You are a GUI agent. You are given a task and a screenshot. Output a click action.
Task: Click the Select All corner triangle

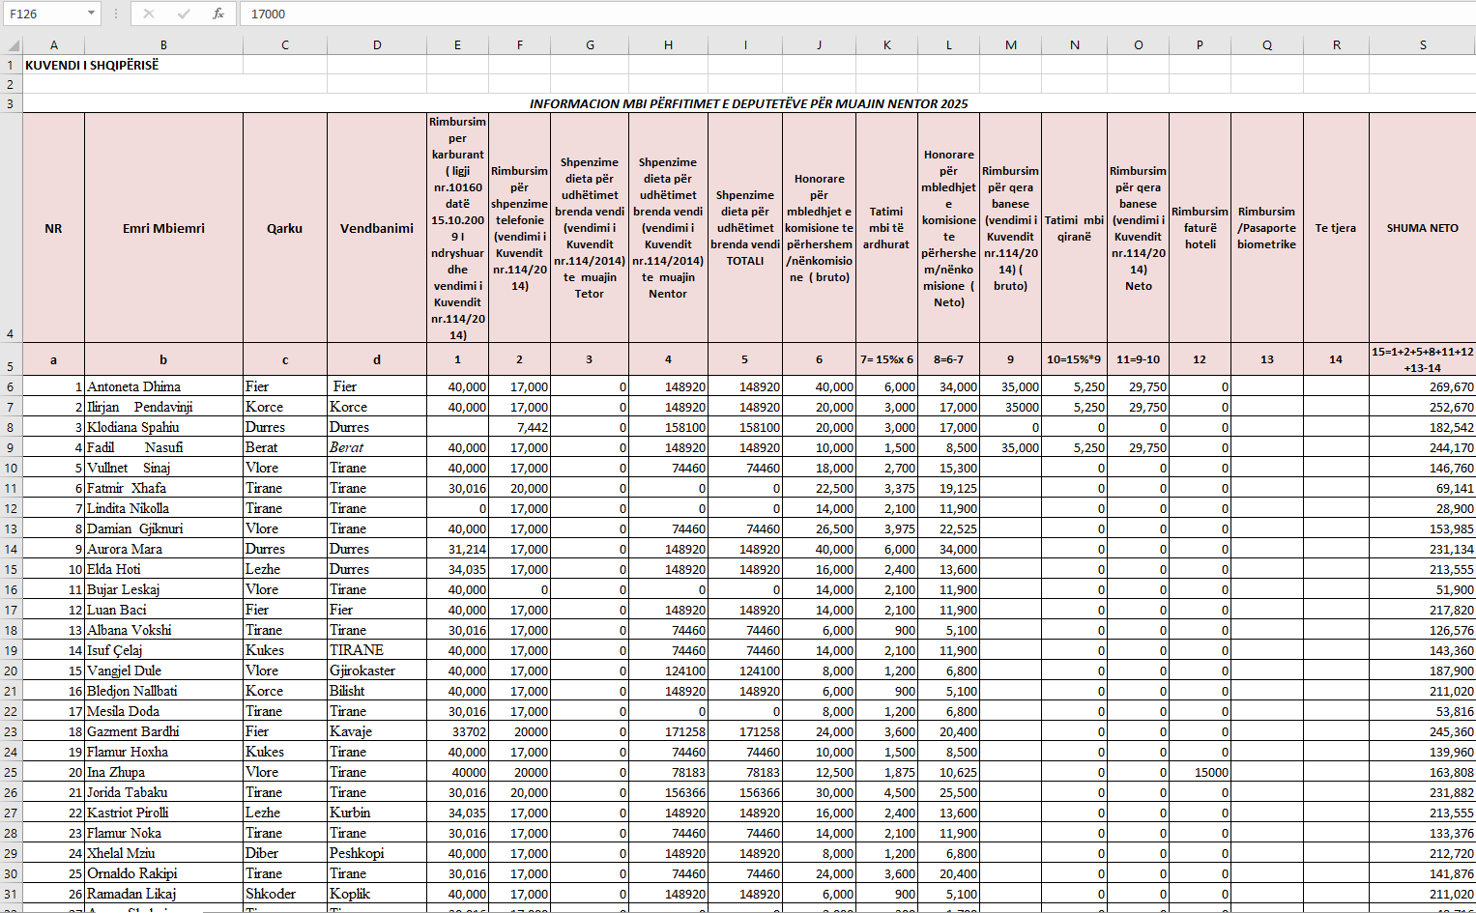click(x=12, y=45)
